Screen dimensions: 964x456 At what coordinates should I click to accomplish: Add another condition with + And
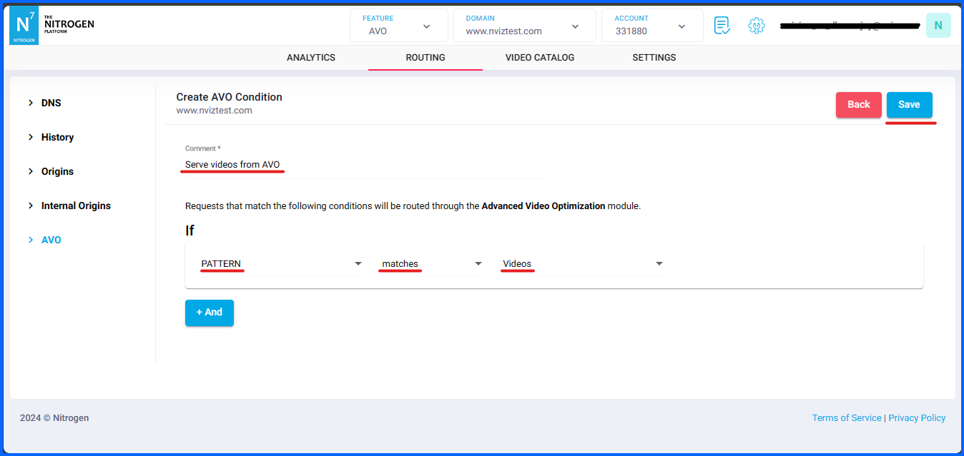pyautogui.click(x=209, y=313)
